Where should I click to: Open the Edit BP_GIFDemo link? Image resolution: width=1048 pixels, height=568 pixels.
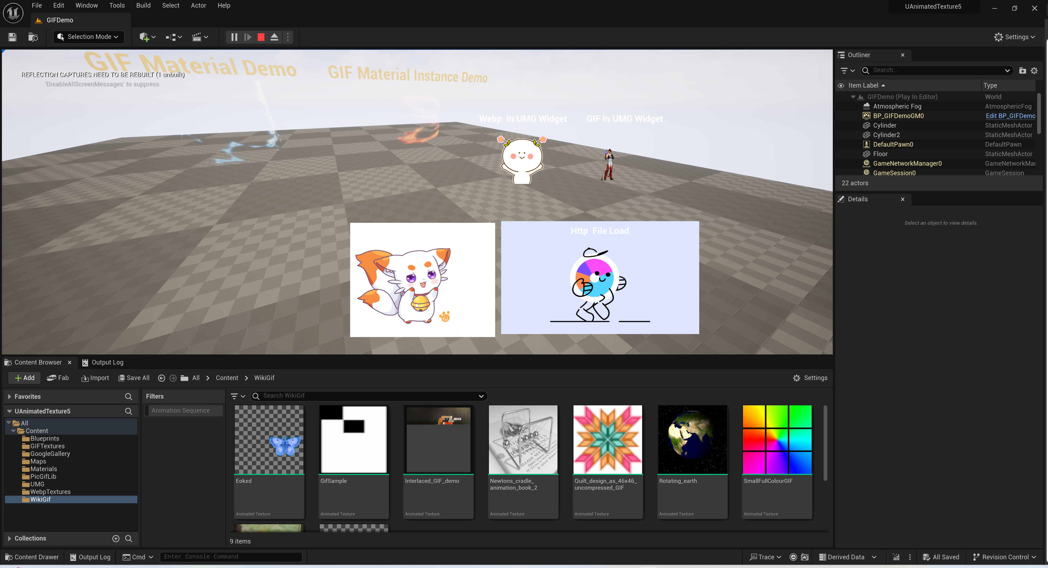(1010, 116)
